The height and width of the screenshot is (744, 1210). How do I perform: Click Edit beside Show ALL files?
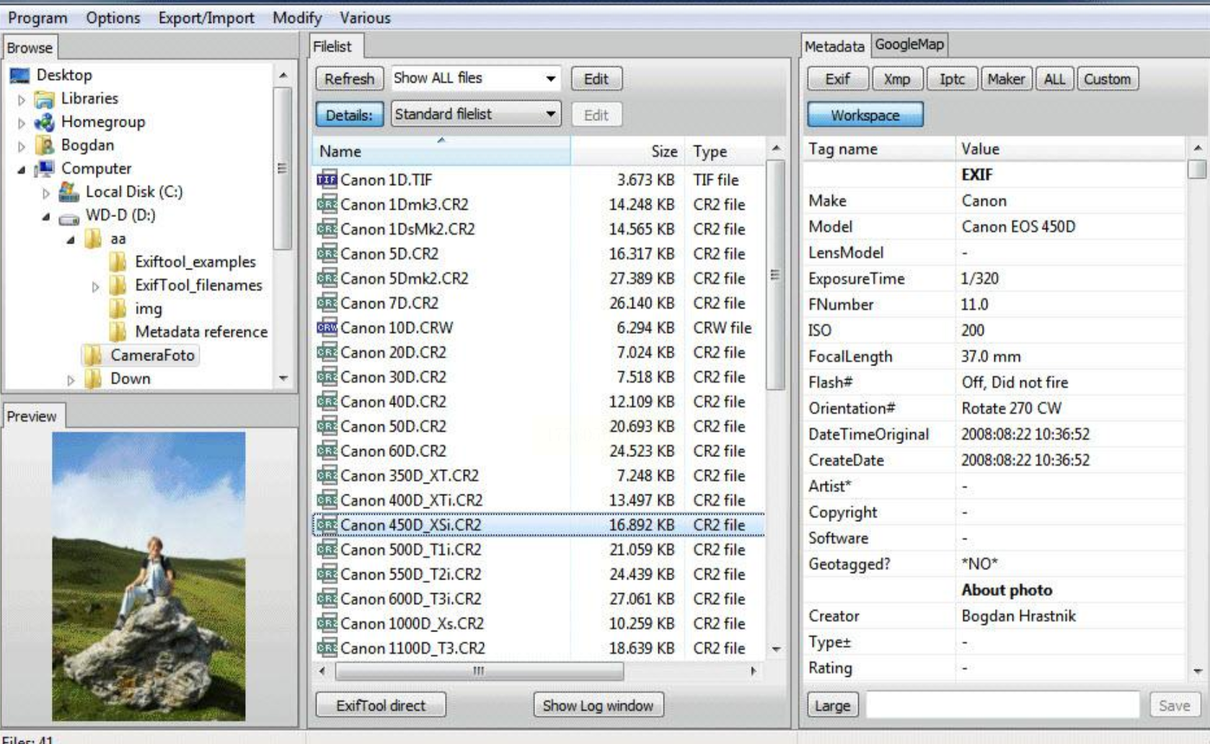596,79
